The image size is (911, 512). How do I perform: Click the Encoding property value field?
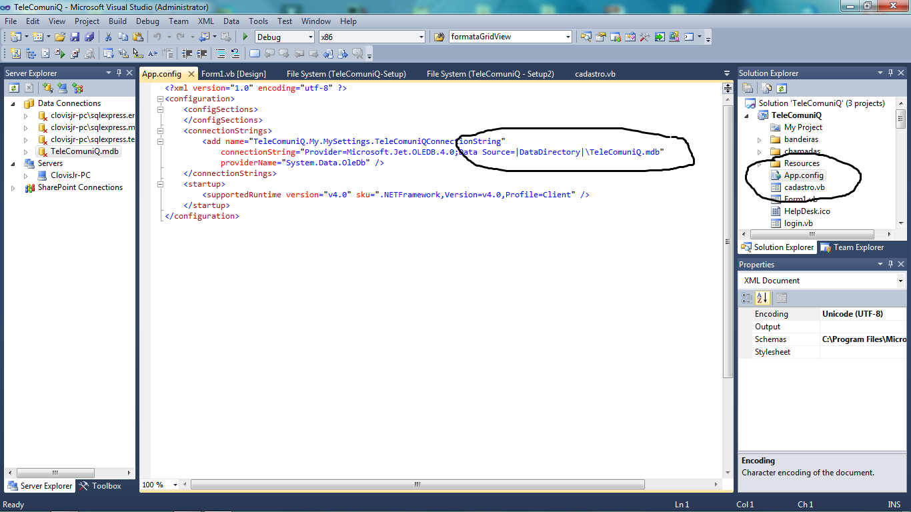click(863, 314)
